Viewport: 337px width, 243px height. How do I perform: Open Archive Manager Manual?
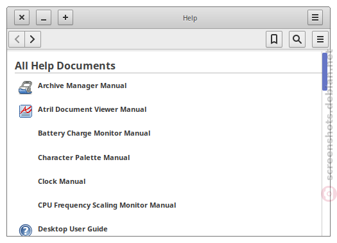click(82, 85)
